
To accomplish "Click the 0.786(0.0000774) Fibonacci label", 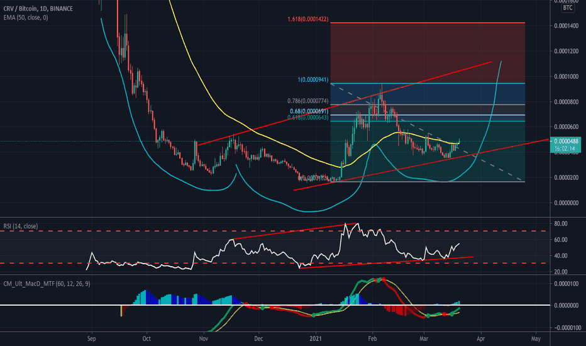I will click(308, 101).
